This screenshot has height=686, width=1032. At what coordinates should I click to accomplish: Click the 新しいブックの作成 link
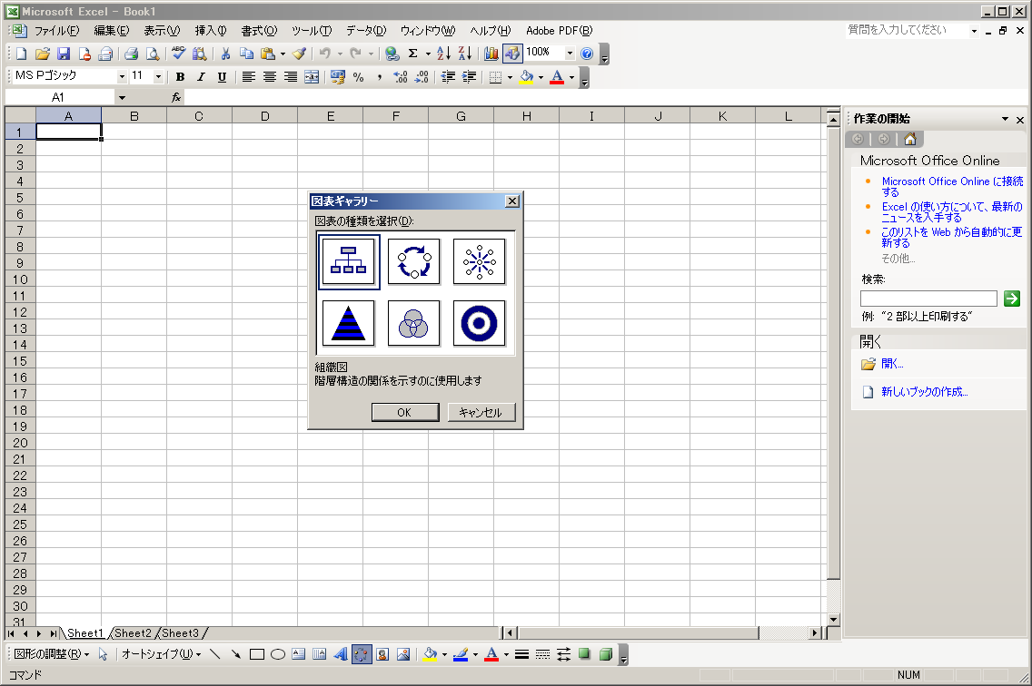pyautogui.click(x=924, y=392)
